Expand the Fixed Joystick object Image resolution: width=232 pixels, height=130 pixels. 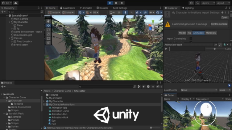pyautogui.click(x=12, y=42)
